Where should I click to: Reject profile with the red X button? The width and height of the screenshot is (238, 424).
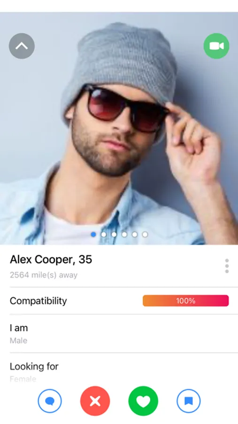coord(95,401)
